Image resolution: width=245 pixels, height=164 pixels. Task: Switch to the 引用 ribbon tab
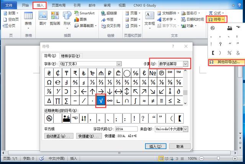[77, 5]
